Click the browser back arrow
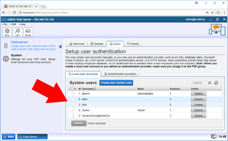228x141 pixels. (x=4, y=13)
